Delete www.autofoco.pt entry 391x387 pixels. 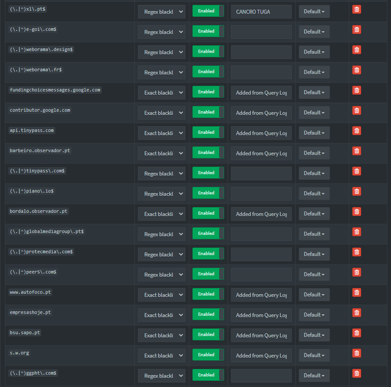(x=357, y=292)
